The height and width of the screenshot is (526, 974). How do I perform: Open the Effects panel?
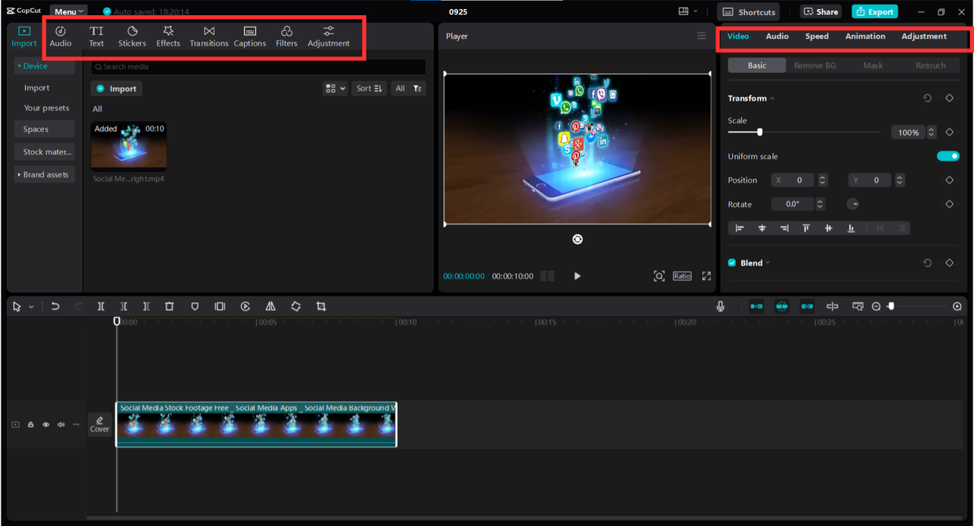pos(168,36)
